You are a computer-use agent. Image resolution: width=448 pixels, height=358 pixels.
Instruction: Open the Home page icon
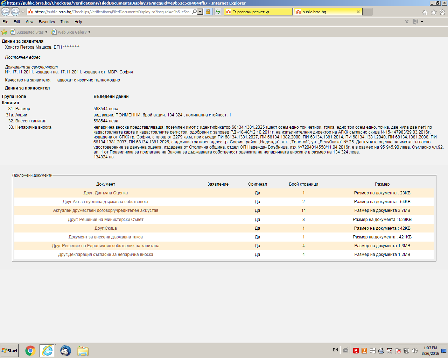click(425, 12)
